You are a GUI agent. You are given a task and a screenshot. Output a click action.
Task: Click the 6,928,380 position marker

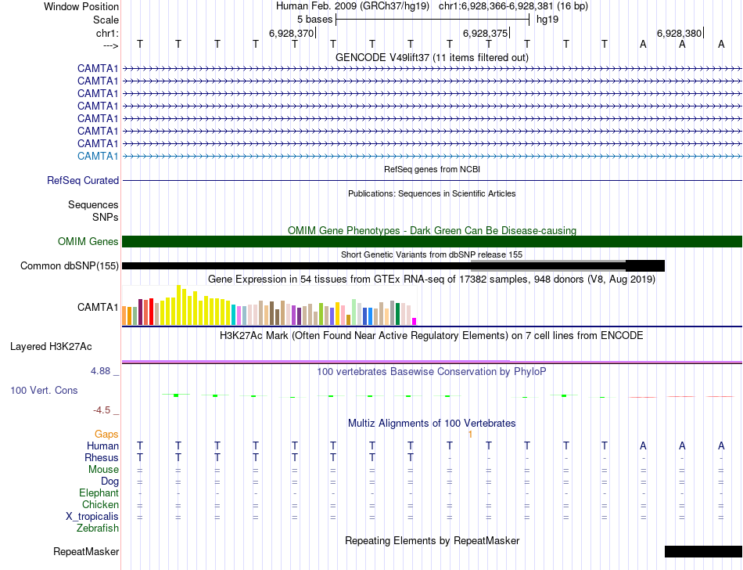point(680,33)
